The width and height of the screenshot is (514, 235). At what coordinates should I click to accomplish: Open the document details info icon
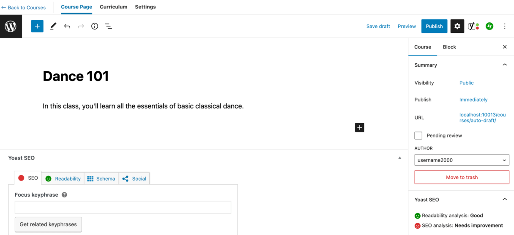tap(95, 26)
